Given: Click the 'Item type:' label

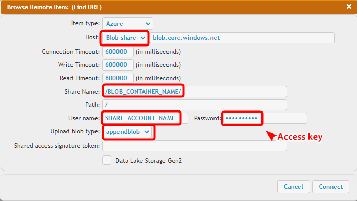Looking at the screenshot, I should 85,23.
